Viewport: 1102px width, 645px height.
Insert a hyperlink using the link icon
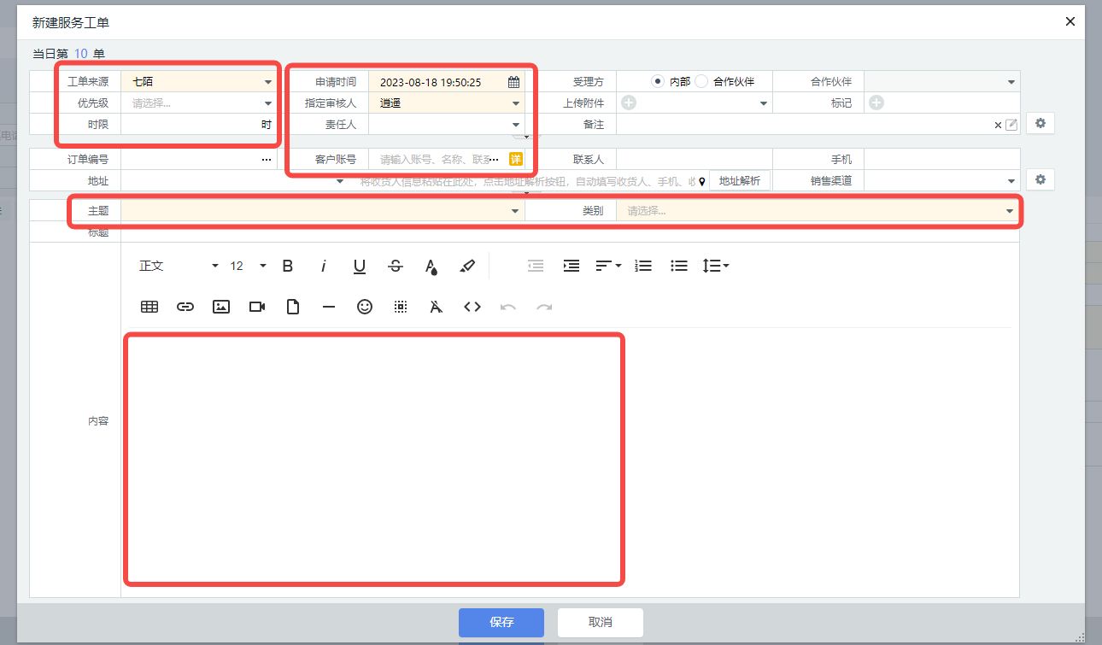click(185, 307)
